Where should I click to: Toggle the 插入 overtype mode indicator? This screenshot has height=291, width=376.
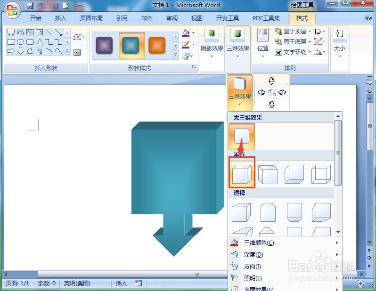pyautogui.click(x=122, y=283)
